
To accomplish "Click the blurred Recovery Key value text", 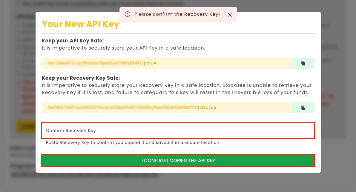I will (132, 107).
